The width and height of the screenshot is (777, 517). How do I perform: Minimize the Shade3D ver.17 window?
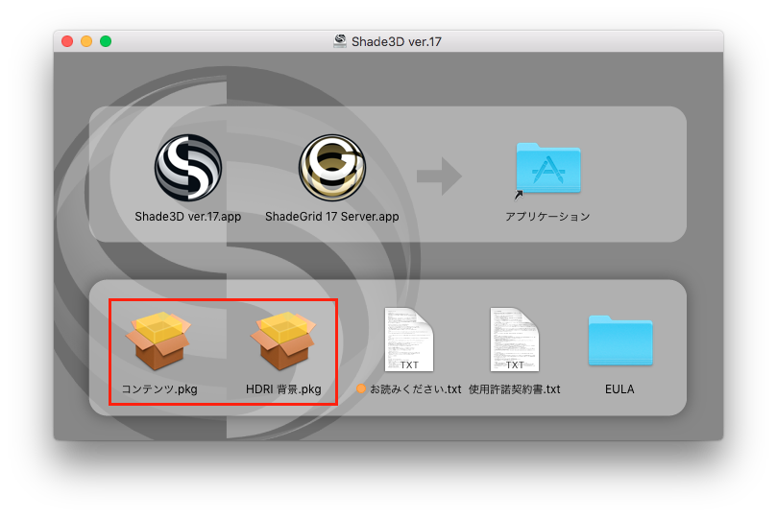(86, 41)
